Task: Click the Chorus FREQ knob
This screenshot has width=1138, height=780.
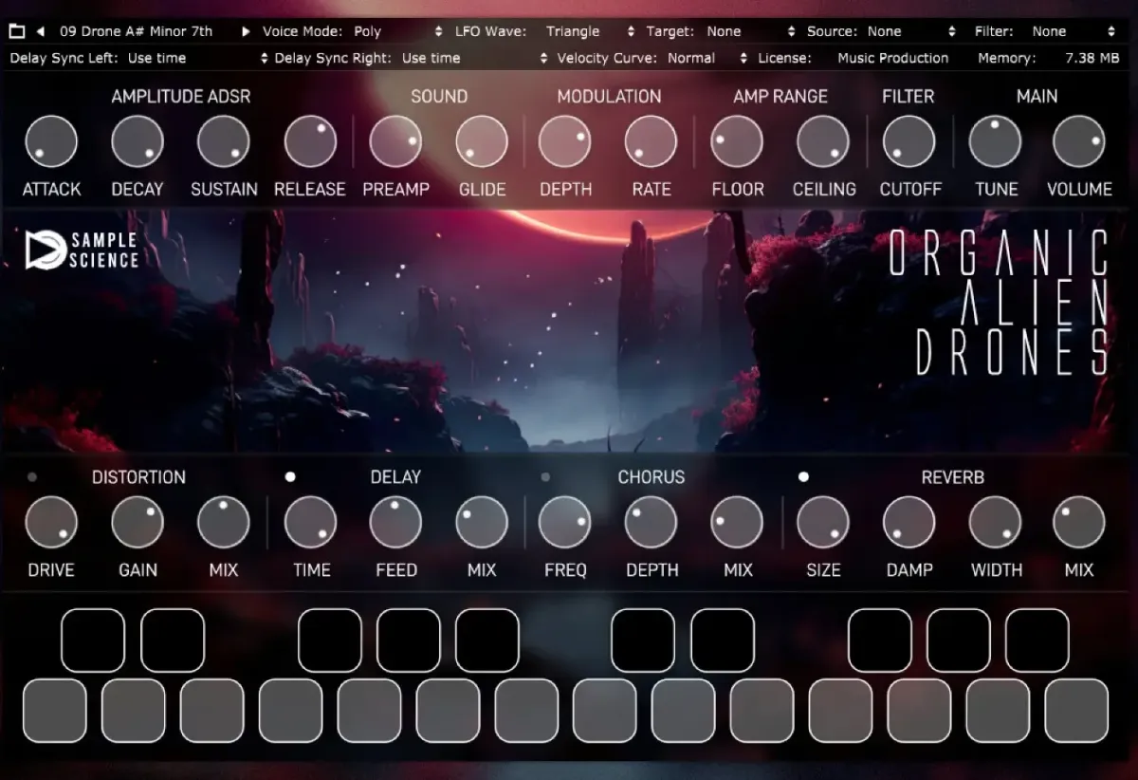Action: pyautogui.click(x=564, y=522)
